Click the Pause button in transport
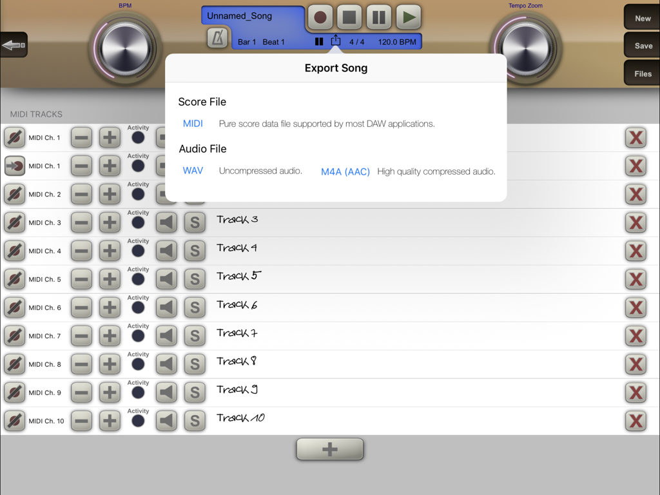Image resolution: width=660 pixels, height=495 pixels. point(379,17)
